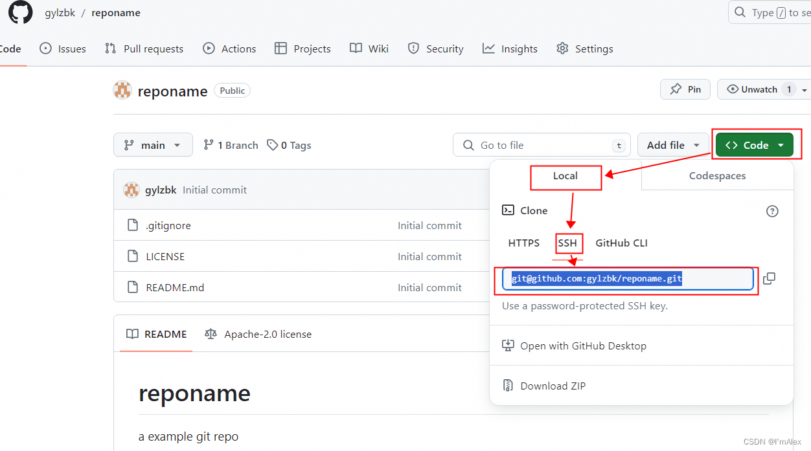Click the Security shield icon
The image size is (811, 451).
coord(413,49)
